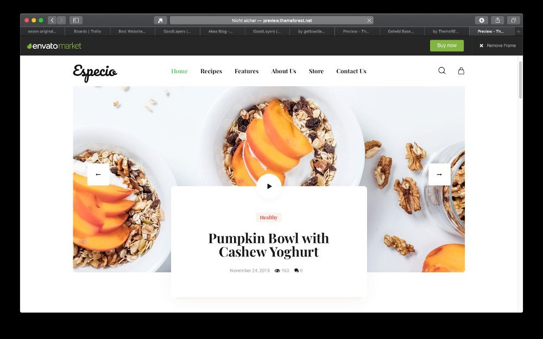Go to previous slide with left arrow
Image resolution: width=543 pixels, height=339 pixels.
click(x=98, y=174)
